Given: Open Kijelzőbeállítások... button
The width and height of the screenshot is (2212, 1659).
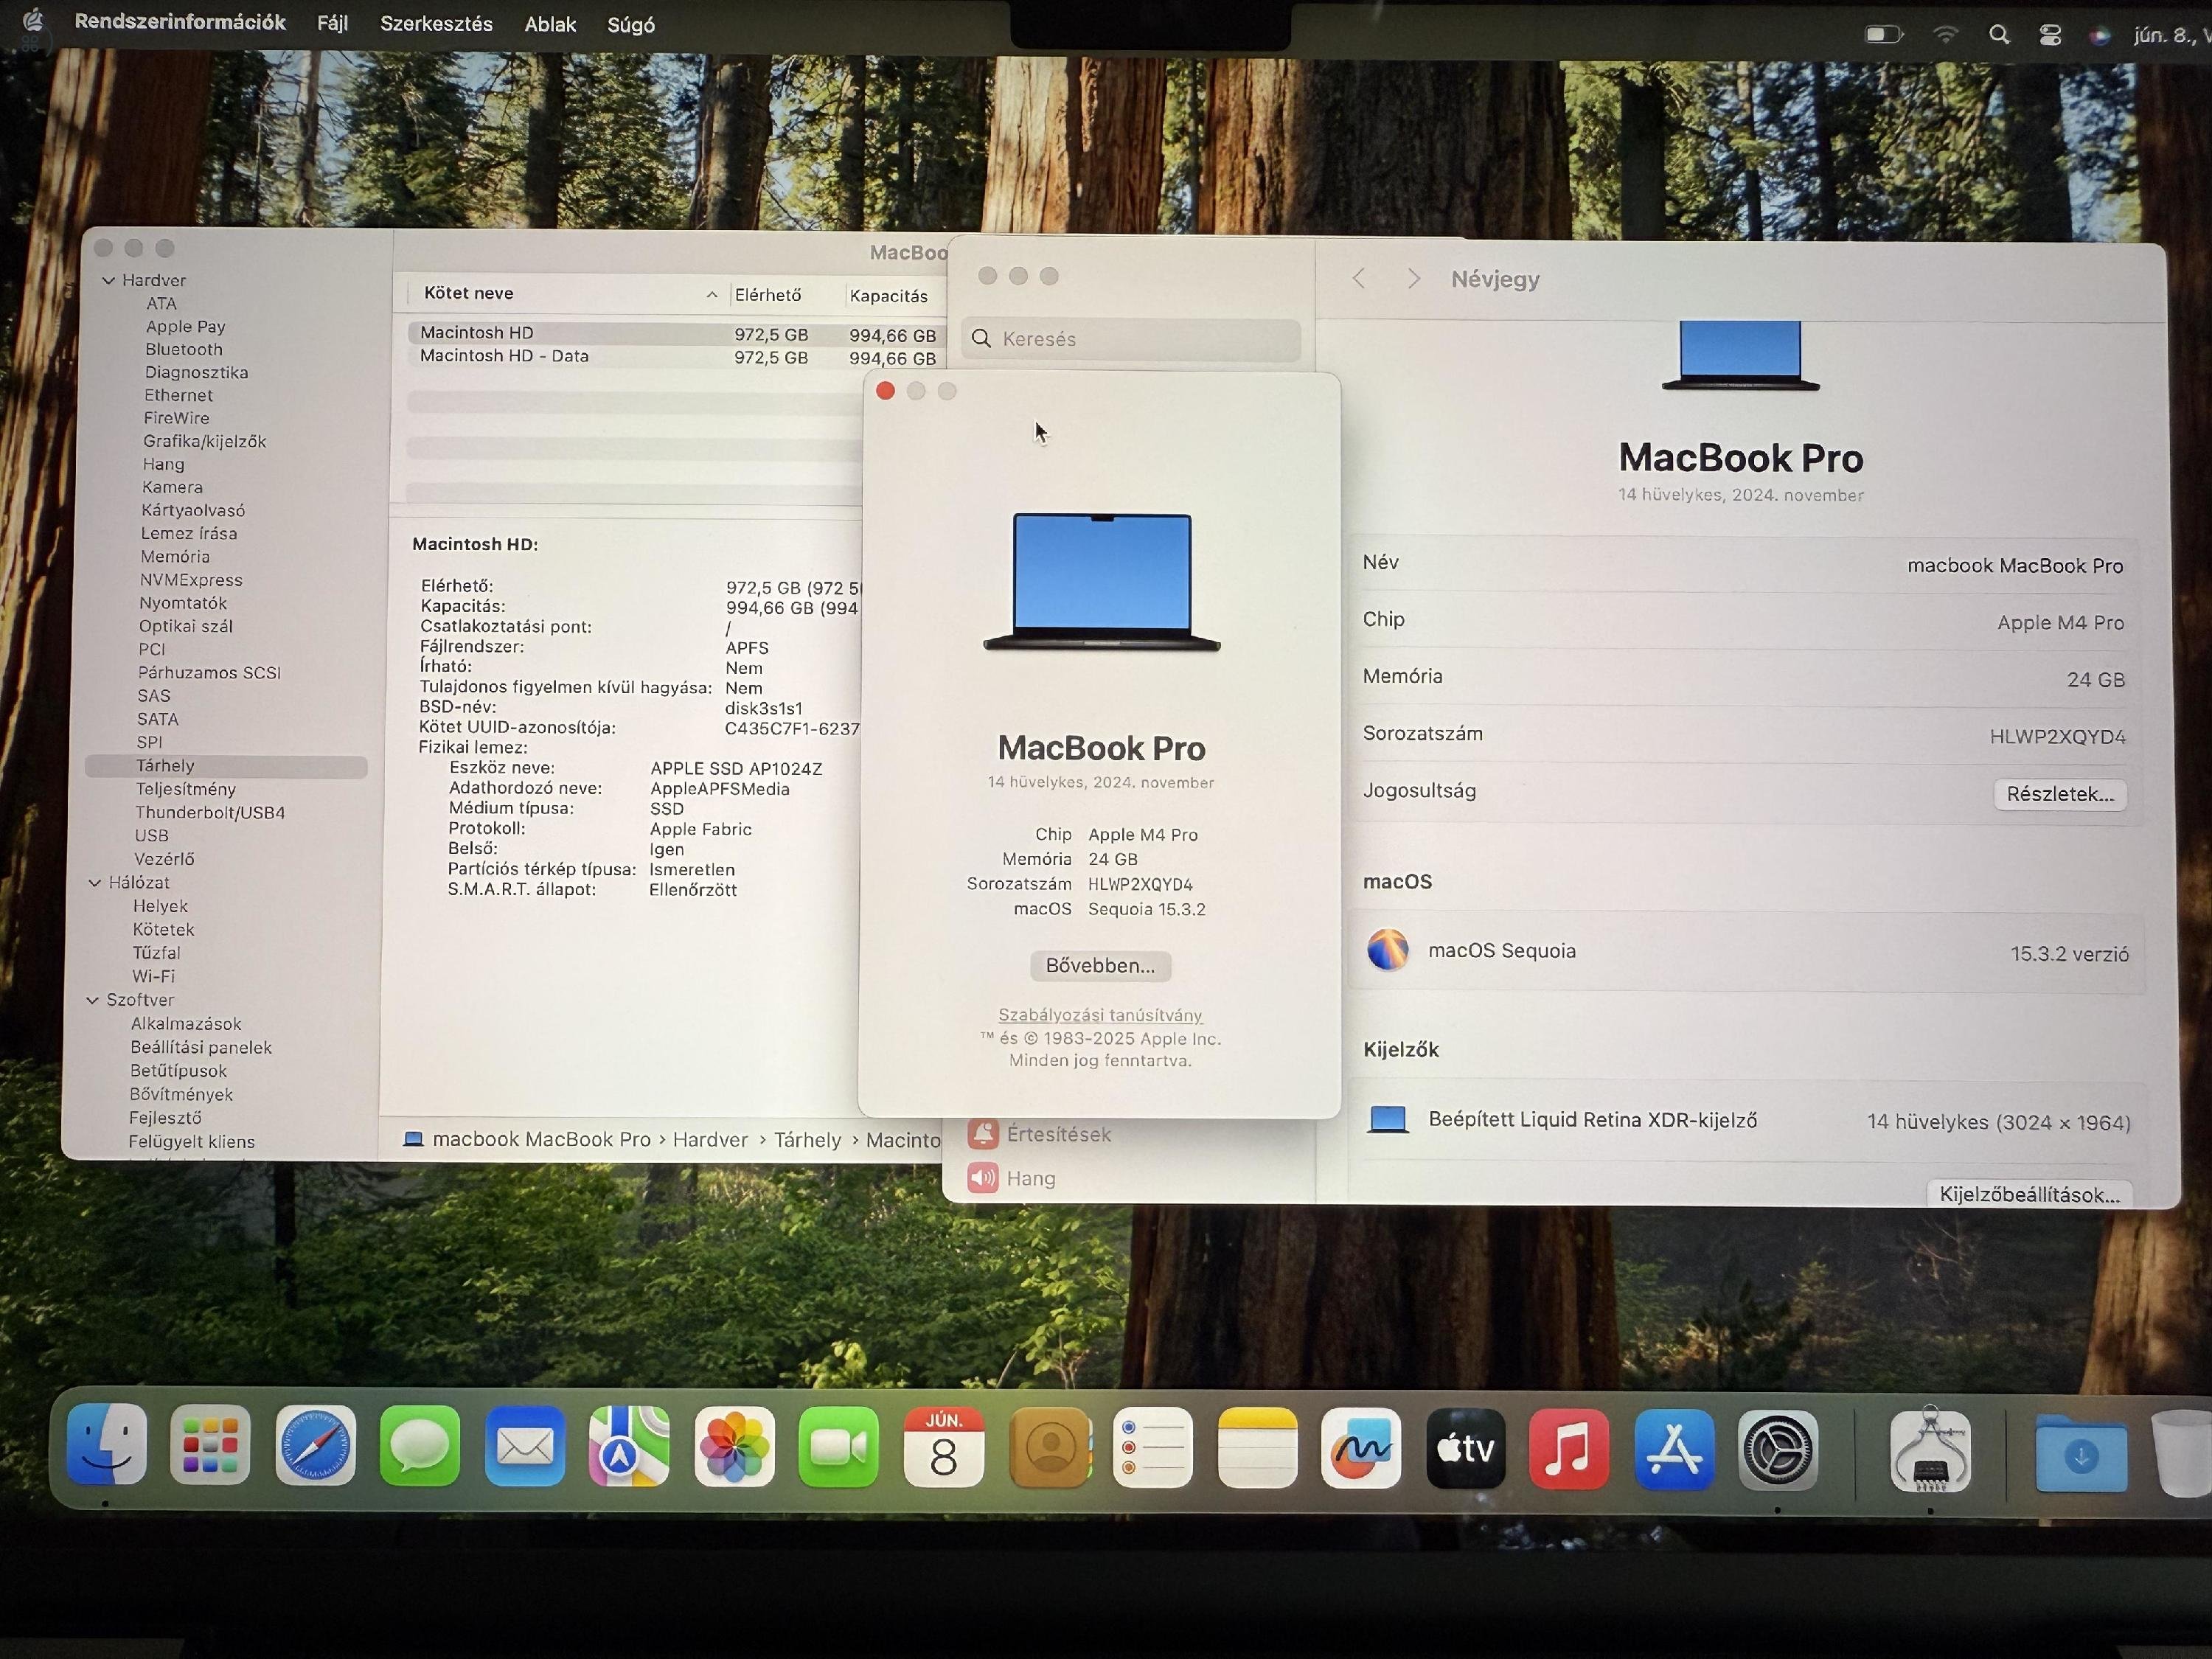Looking at the screenshot, I should tap(2029, 1194).
